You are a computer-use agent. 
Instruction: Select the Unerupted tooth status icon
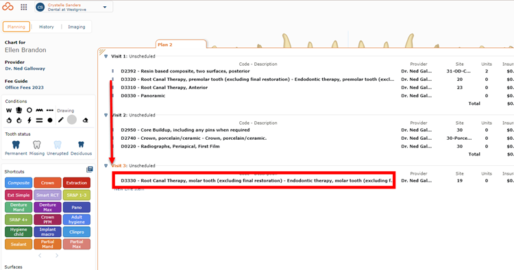click(58, 145)
